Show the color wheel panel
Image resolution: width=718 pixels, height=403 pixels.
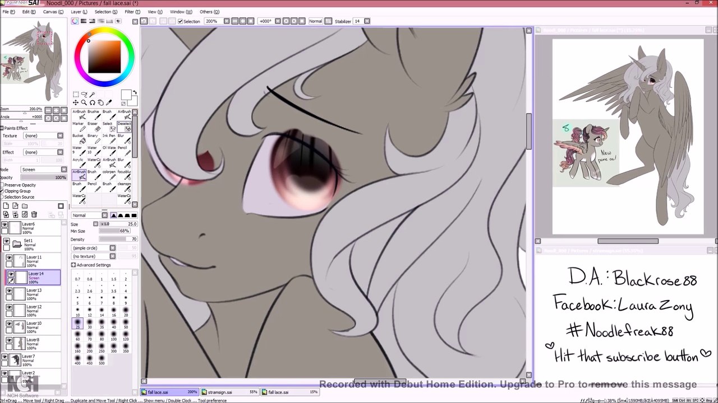(x=75, y=21)
